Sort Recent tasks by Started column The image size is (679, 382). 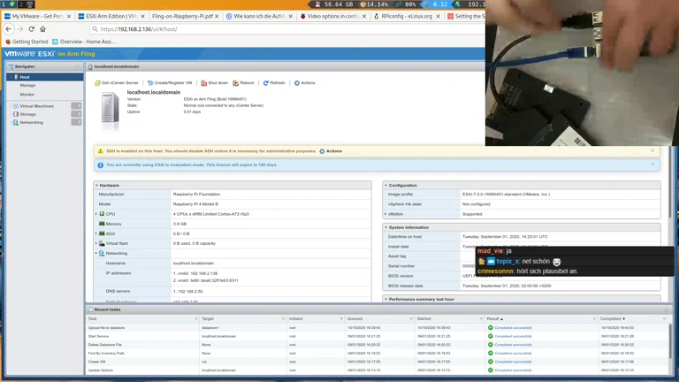click(x=449, y=318)
